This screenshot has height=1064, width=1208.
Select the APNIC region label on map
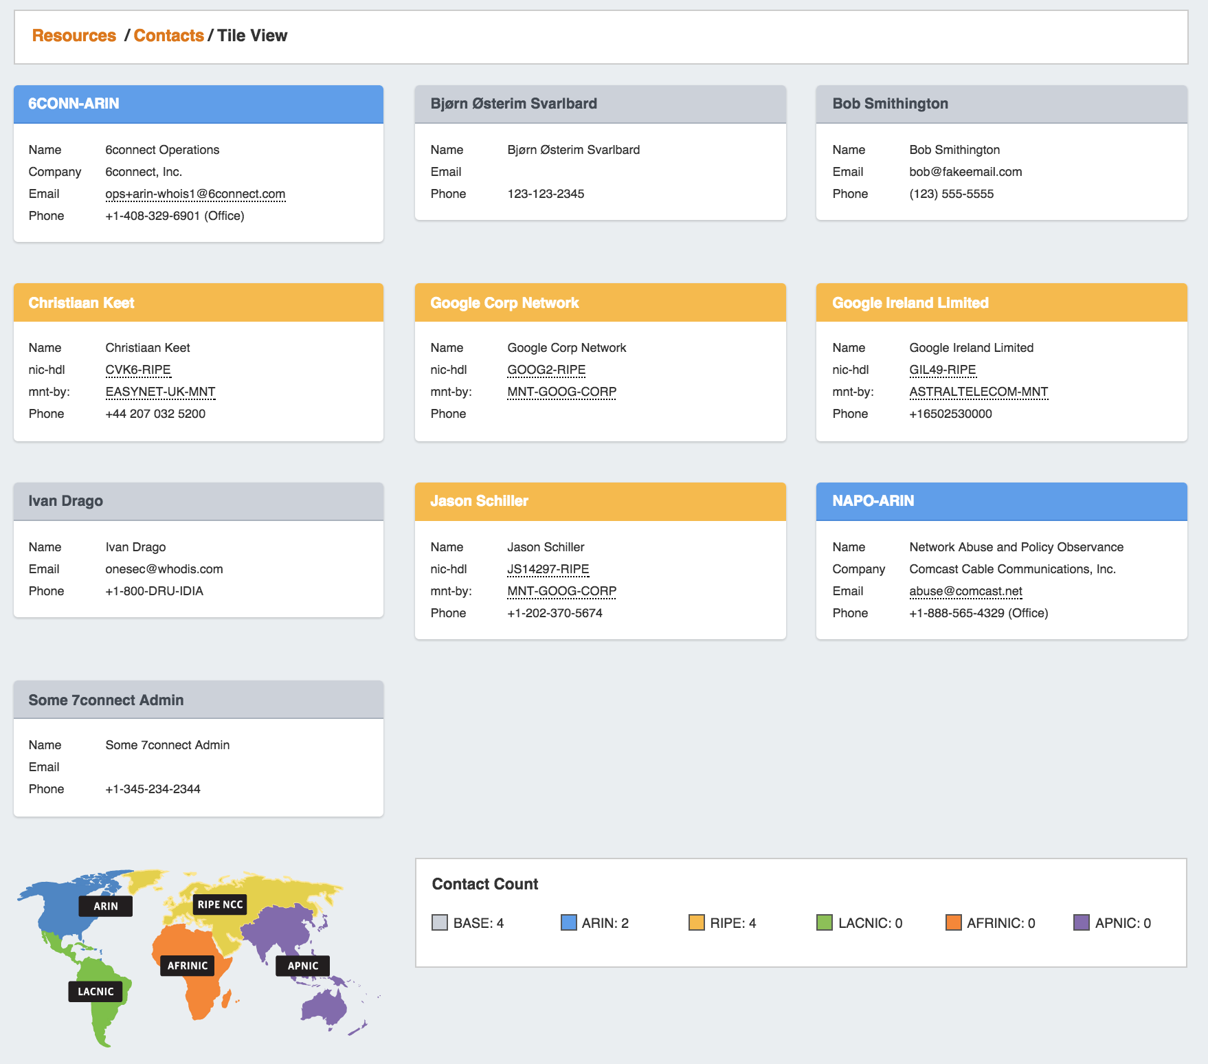(x=302, y=966)
